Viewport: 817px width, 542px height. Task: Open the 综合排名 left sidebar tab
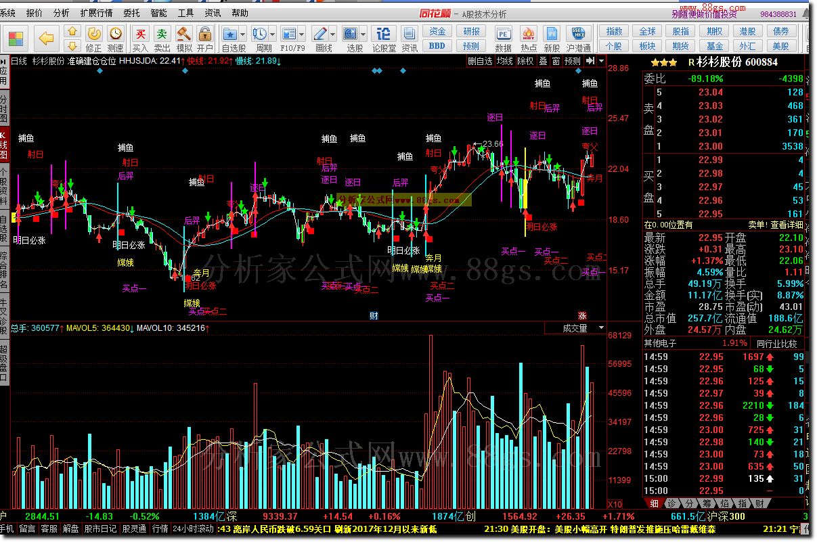coord(4,271)
